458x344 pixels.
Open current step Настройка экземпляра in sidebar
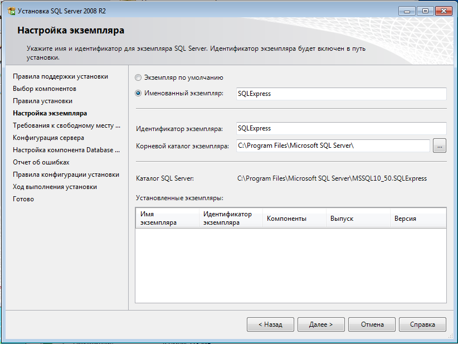50,113
